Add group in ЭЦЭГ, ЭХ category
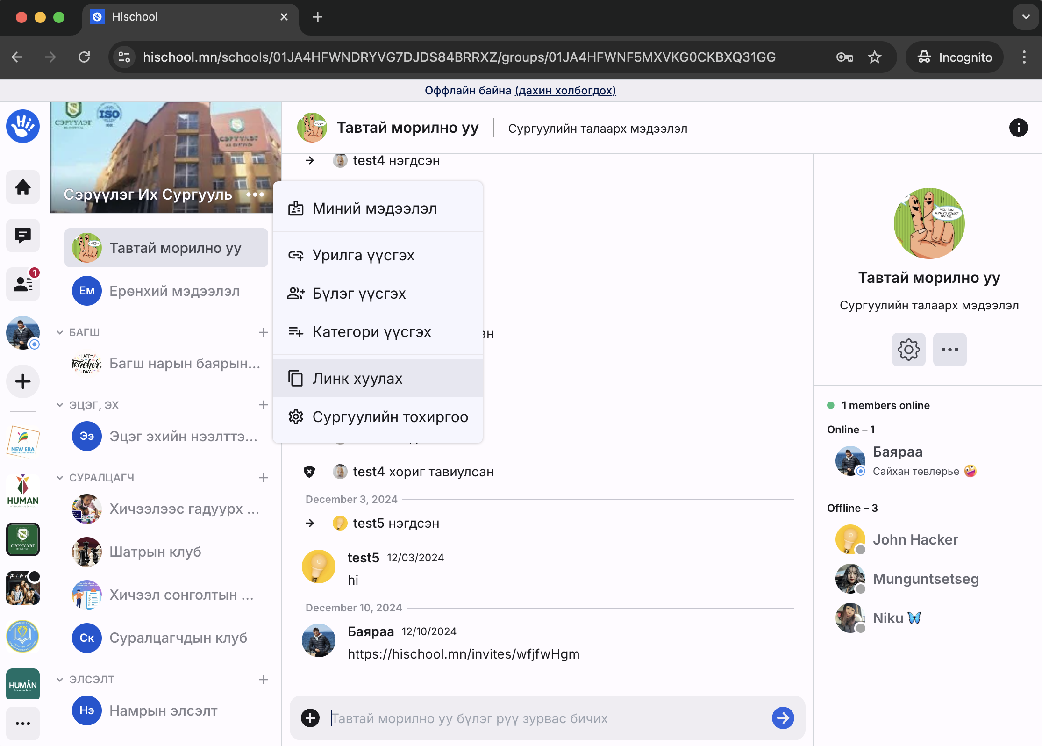This screenshot has height=746, width=1042. (263, 405)
